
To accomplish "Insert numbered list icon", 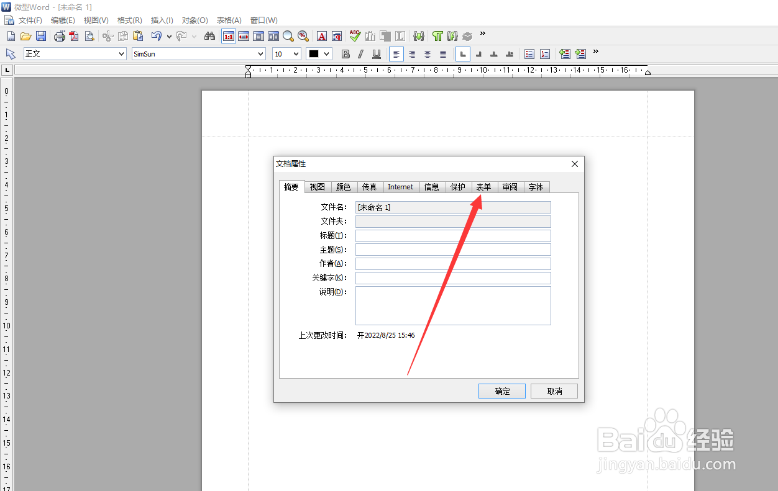I will (545, 54).
